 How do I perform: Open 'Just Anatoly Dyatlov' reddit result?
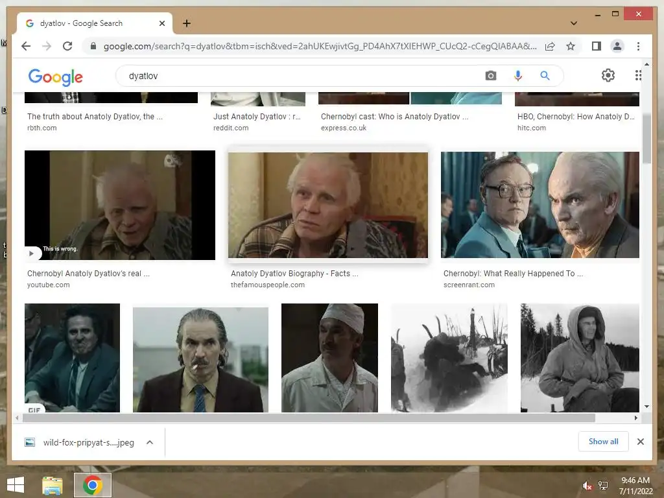(x=257, y=117)
